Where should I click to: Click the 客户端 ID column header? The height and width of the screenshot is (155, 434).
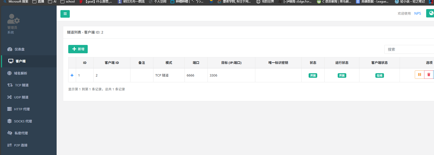point(112,63)
